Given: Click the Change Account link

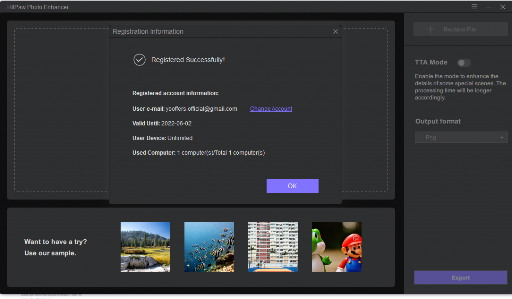Looking at the screenshot, I should pos(271,109).
